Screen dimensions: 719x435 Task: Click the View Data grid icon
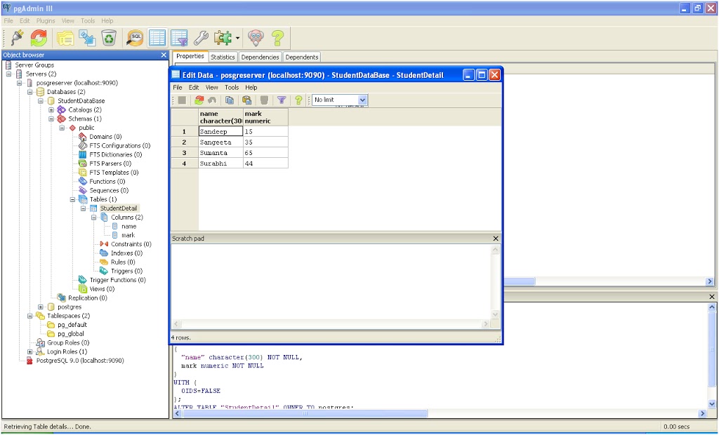click(x=157, y=38)
